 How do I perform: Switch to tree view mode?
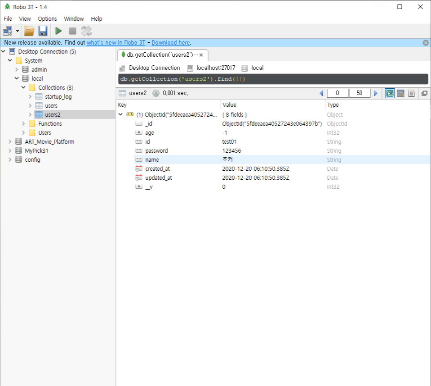pos(390,93)
